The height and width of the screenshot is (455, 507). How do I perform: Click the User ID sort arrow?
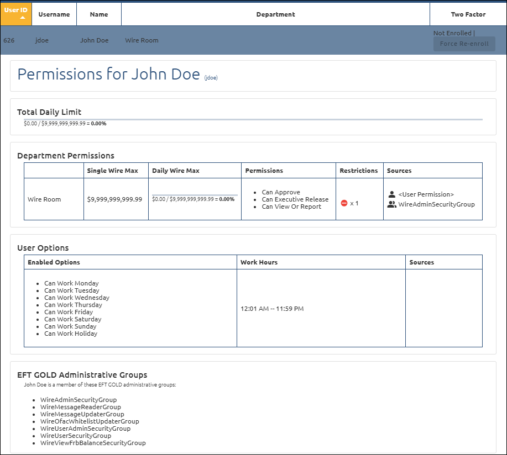point(23,18)
